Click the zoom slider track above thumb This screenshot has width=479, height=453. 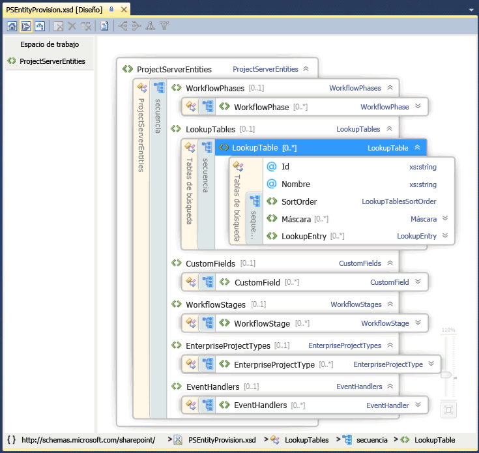pos(446,355)
